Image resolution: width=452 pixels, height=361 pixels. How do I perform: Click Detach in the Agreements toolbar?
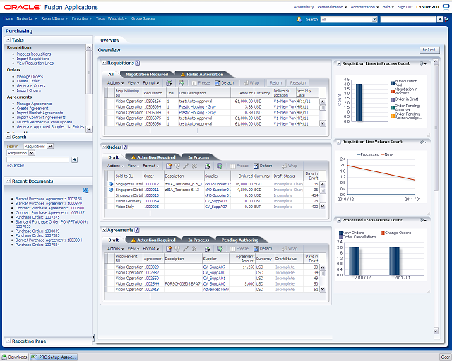(x=263, y=249)
